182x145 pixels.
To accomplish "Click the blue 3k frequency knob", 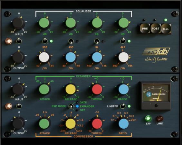I will 97,57.
